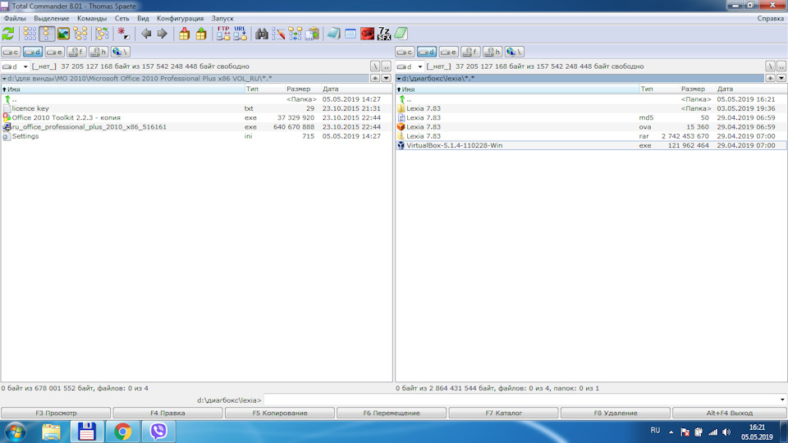The image size is (788, 443).
Task: Click F8 Удаление button
Action: click(x=616, y=413)
